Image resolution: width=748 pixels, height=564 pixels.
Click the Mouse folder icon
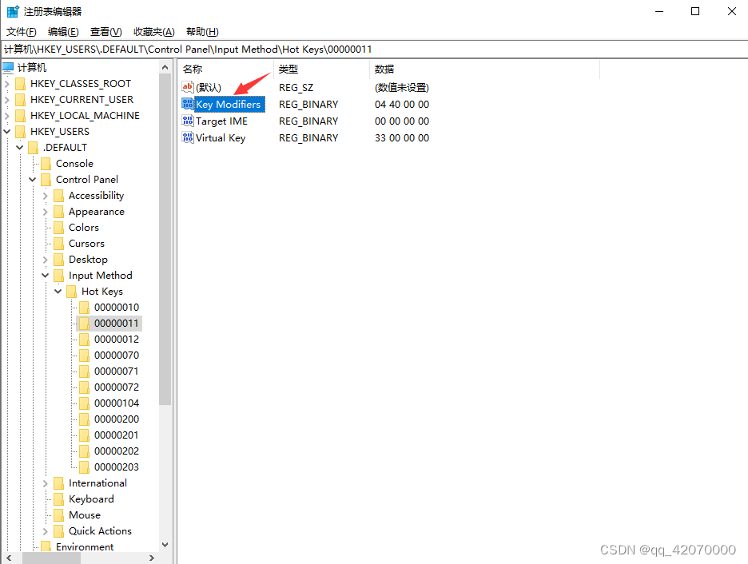tap(59, 514)
